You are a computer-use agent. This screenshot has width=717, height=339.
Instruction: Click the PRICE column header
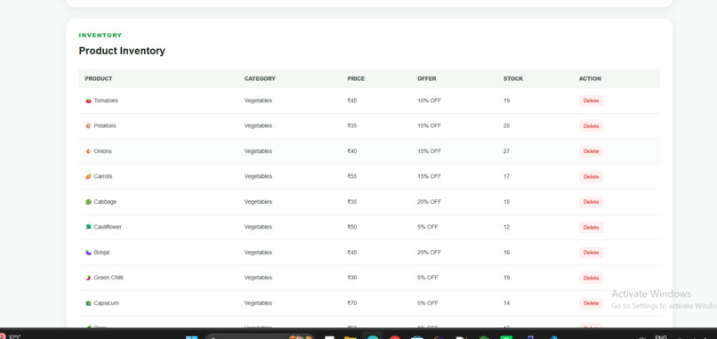pos(356,78)
